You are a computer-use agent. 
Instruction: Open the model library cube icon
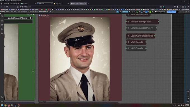coord(2,25)
